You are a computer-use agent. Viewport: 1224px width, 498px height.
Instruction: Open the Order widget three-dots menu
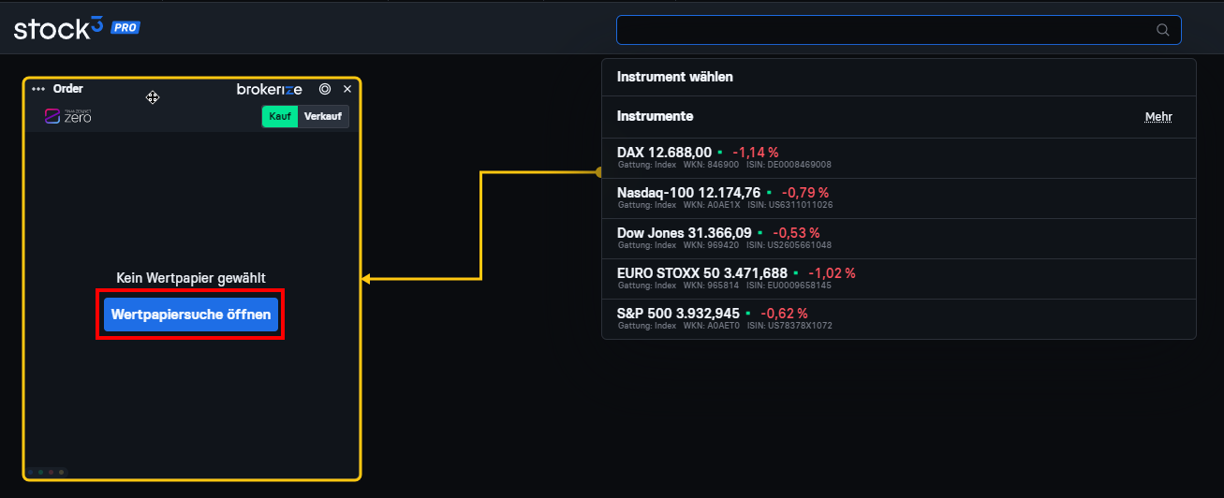coord(38,89)
